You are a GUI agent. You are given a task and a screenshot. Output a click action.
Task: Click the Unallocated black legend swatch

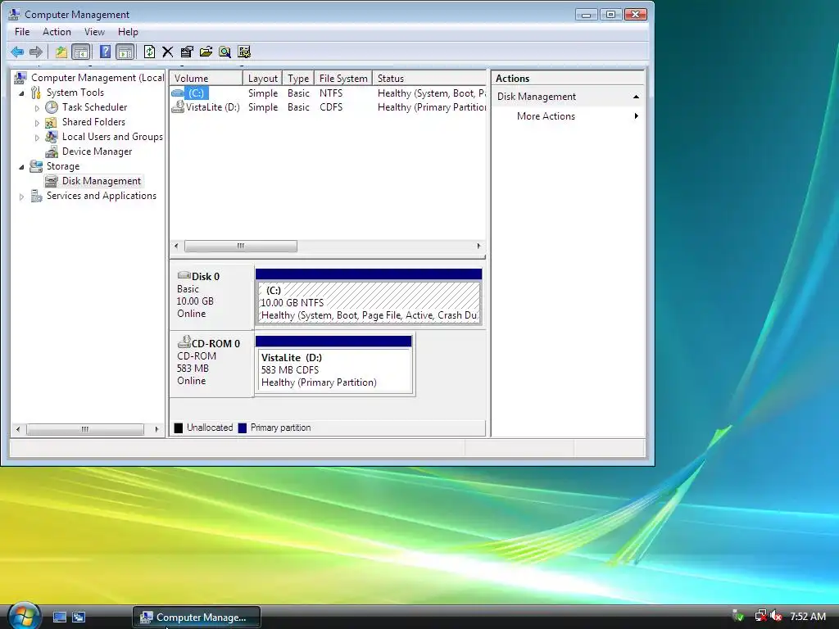(x=179, y=428)
